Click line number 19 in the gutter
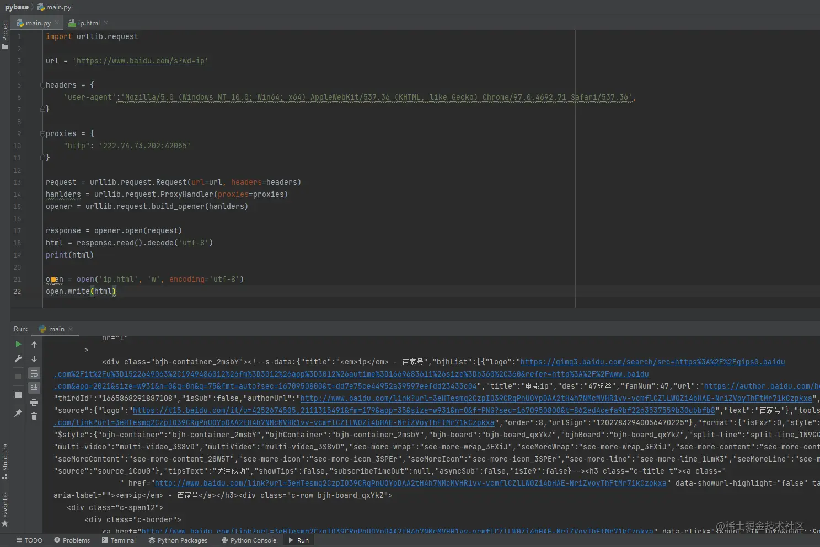The height and width of the screenshot is (547, 820). pos(17,255)
